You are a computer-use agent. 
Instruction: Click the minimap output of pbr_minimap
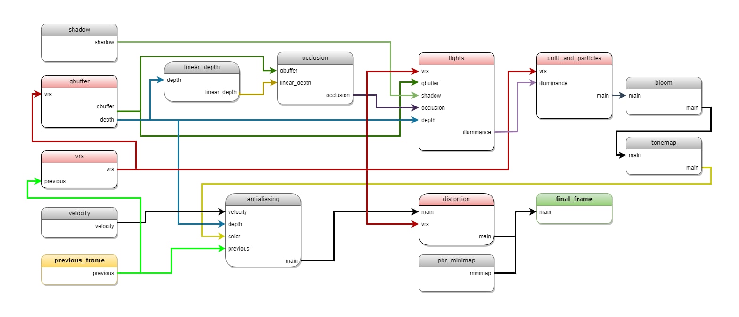pos(480,273)
